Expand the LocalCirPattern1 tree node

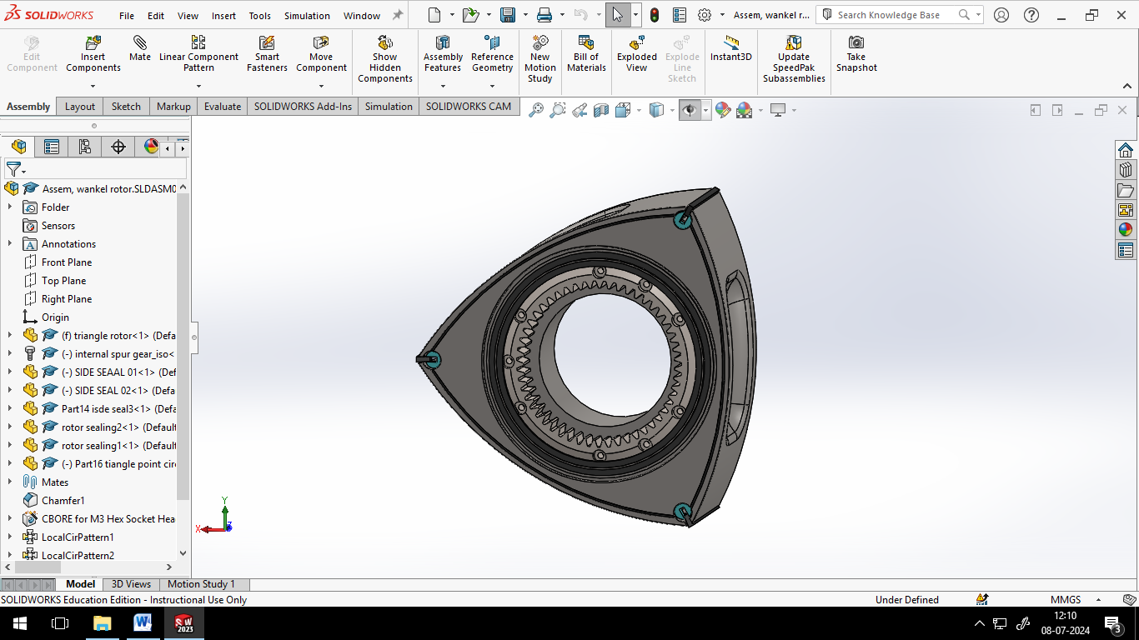click(x=10, y=537)
